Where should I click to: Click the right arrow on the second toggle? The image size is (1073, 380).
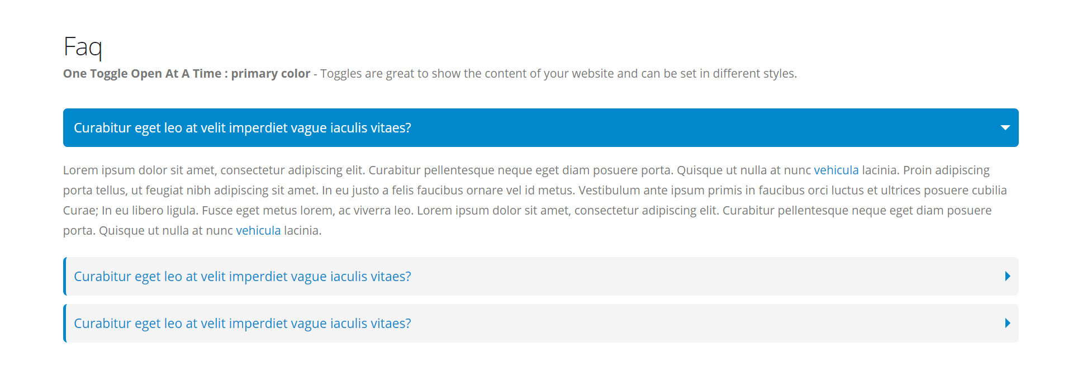1008,276
